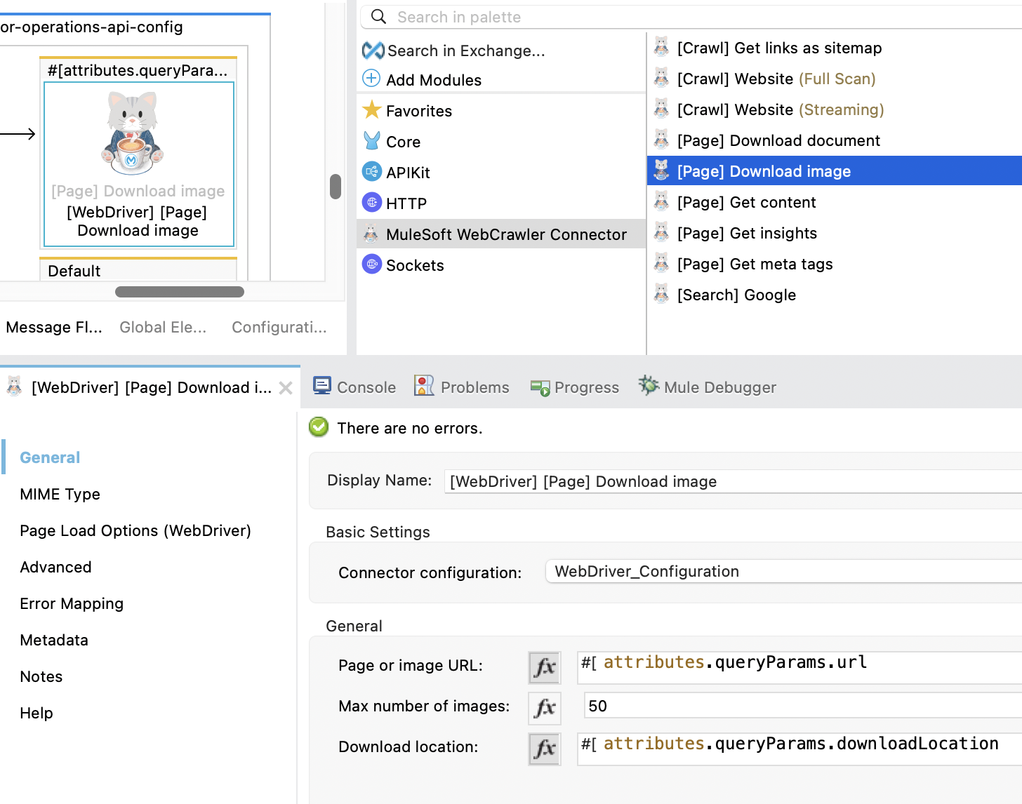
Task: Select [Search] Google operation
Action: coord(736,295)
